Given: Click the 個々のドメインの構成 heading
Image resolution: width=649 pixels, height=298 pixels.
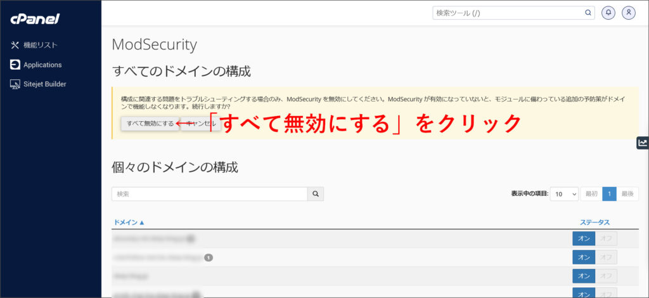Looking at the screenshot, I should (x=175, y=167).
